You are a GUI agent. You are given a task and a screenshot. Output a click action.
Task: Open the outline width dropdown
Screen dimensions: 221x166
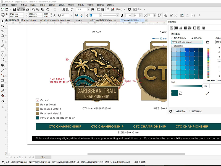click(x=101, y=15)
